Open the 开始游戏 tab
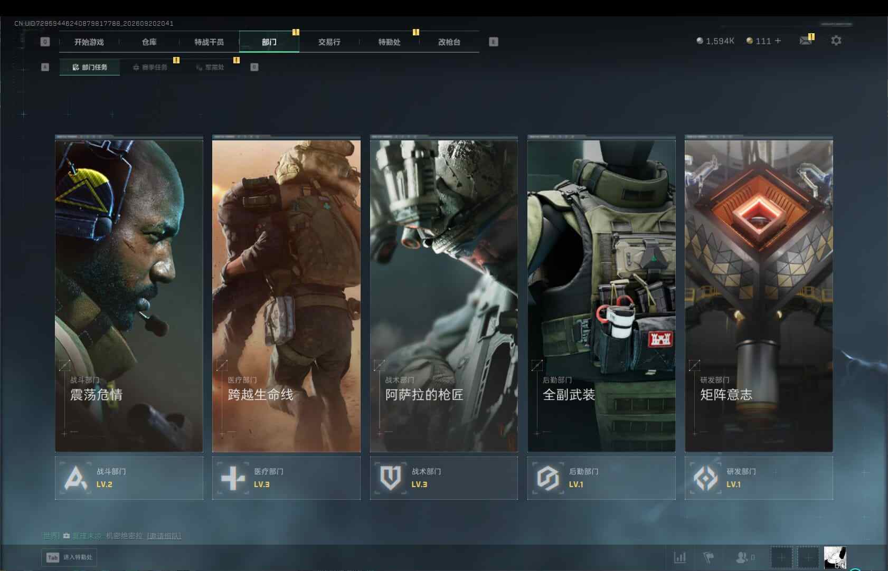The image size is (888, 571). (89, 42)
